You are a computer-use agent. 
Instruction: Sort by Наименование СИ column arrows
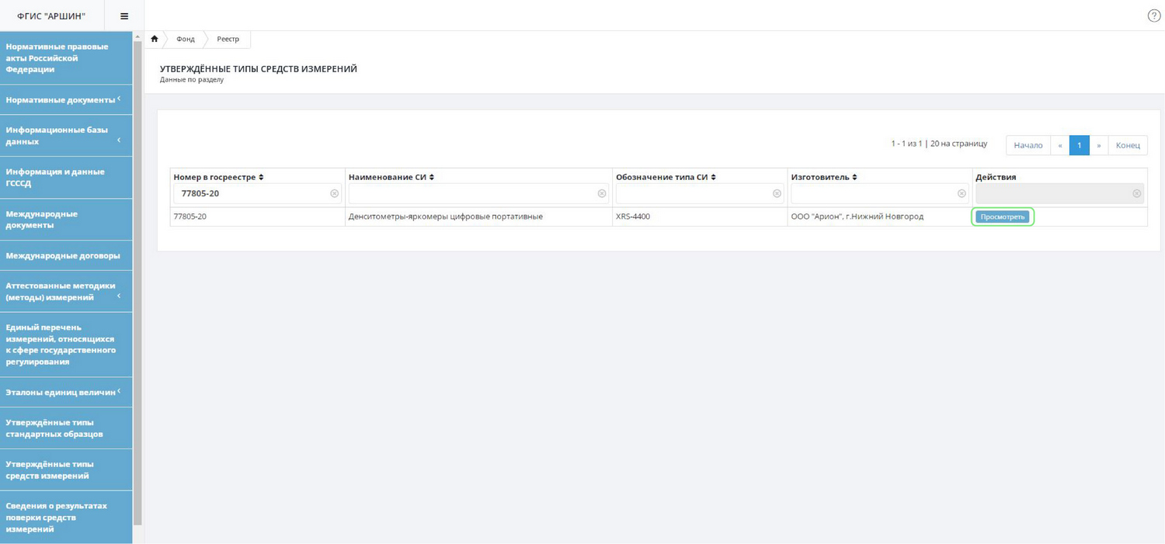click(x=432, y=178)
